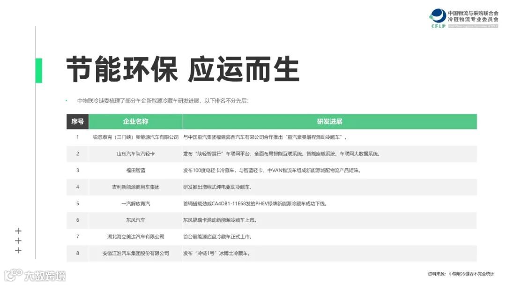Click the slide title 节能环保 应运而生
Screen dimensions: 506x285
(x=183, y=69)
